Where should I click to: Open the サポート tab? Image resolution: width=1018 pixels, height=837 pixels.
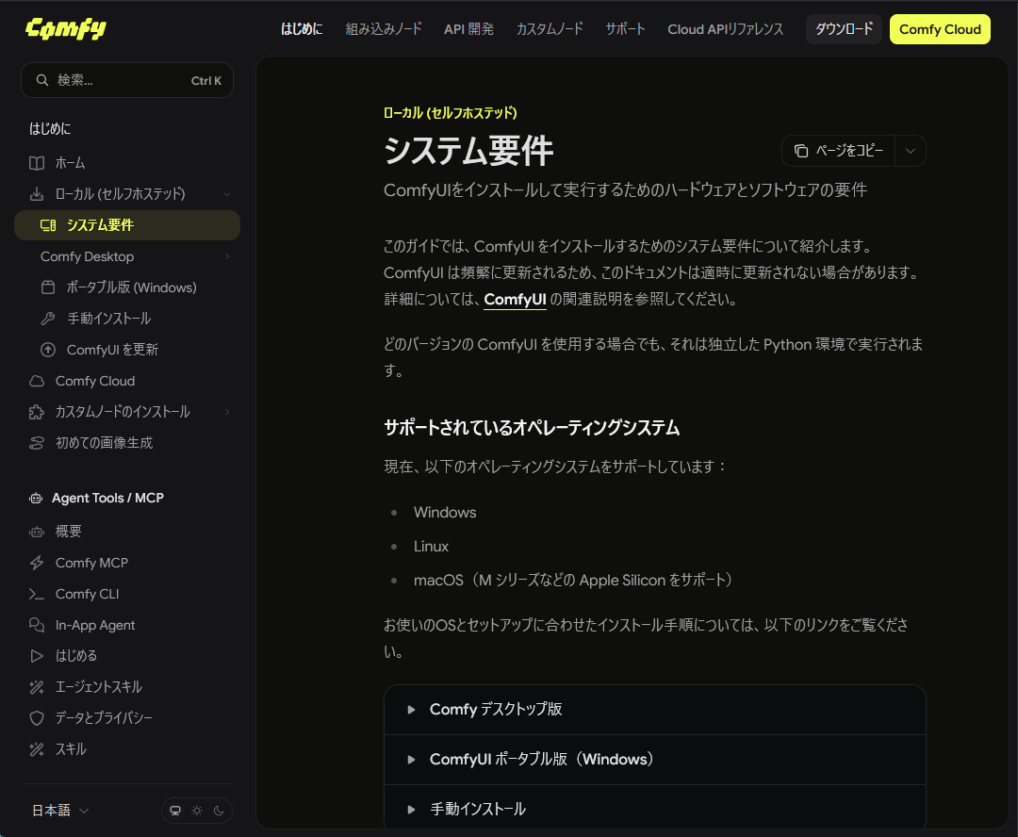[x=625, y=29]
